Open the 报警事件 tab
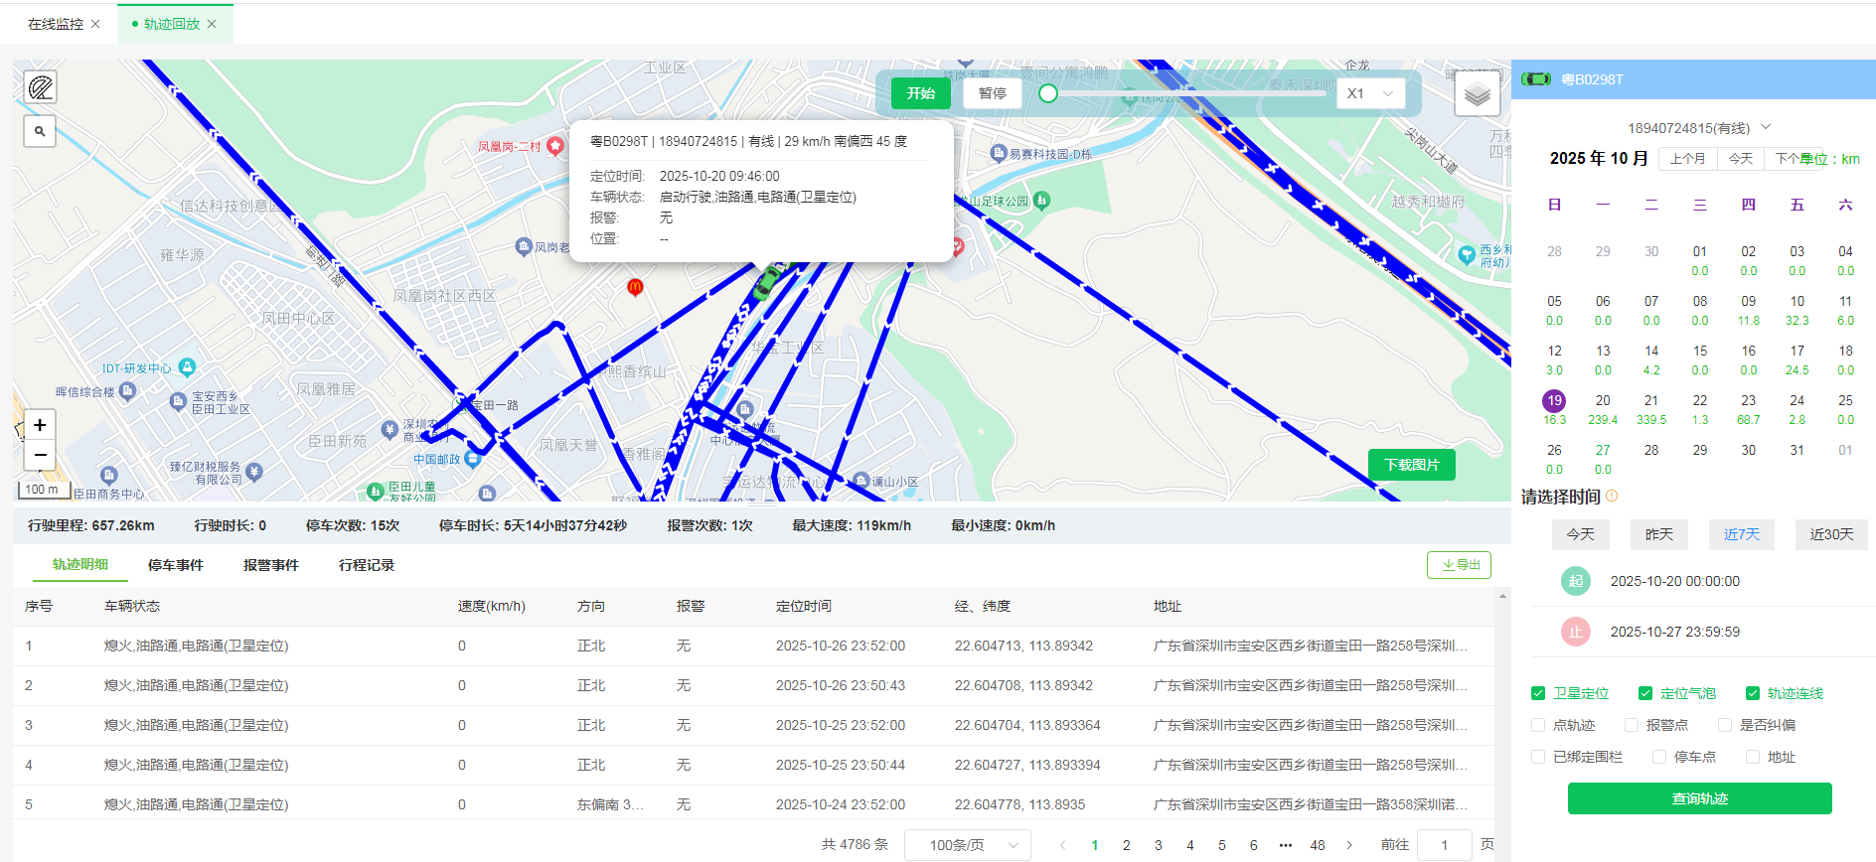This screenshot has width=1876, height=862. (270, 565)
